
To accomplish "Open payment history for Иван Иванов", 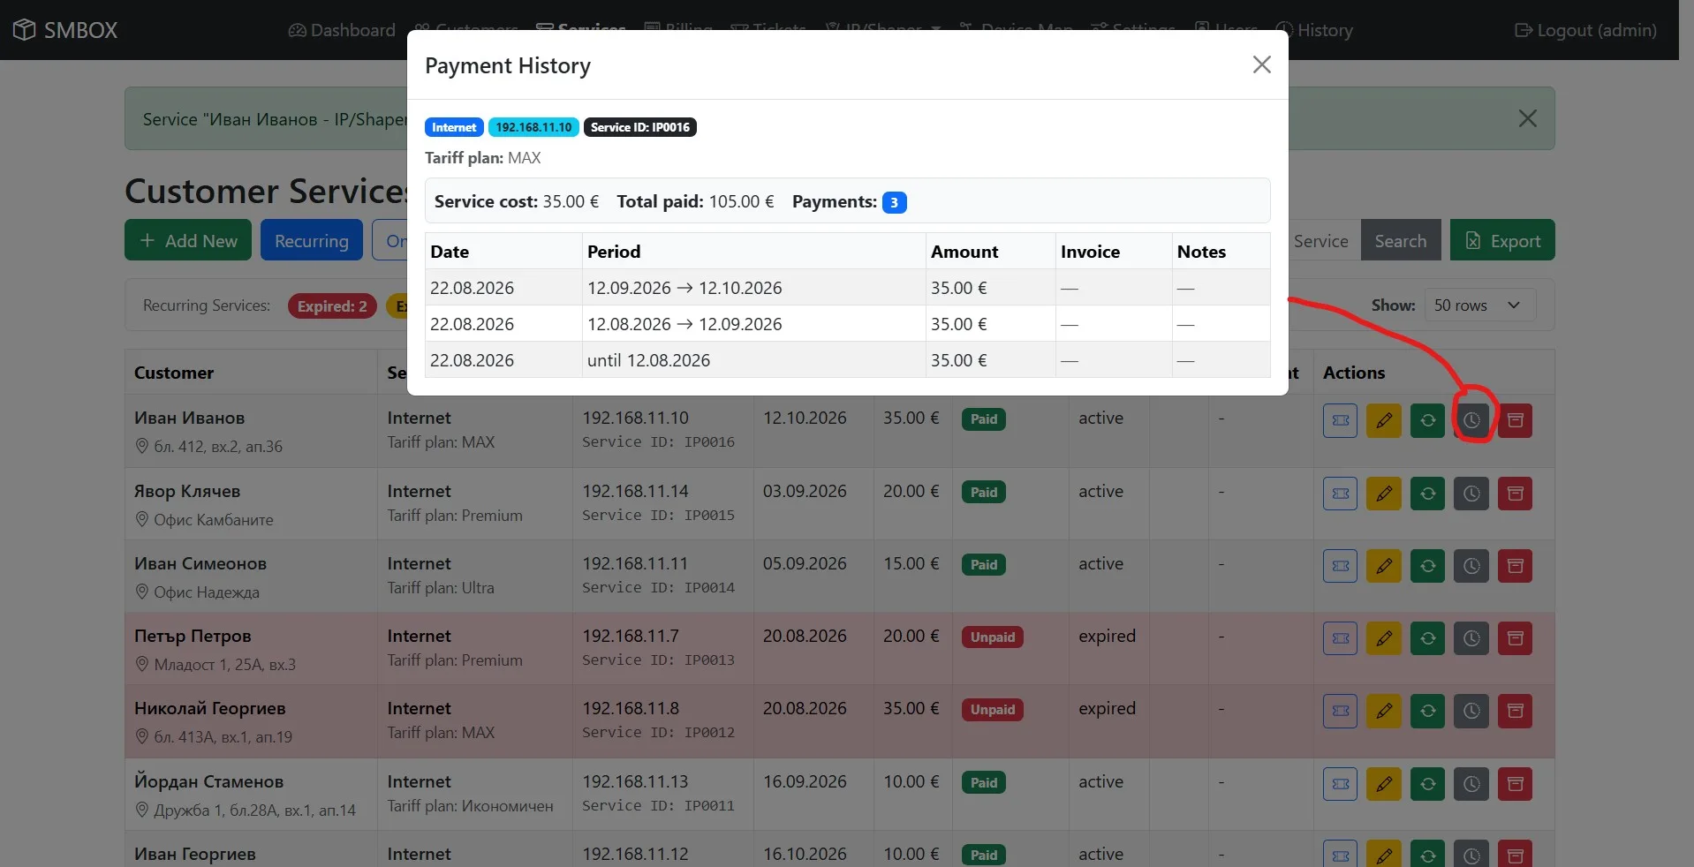I will [x=1471, y=420].
